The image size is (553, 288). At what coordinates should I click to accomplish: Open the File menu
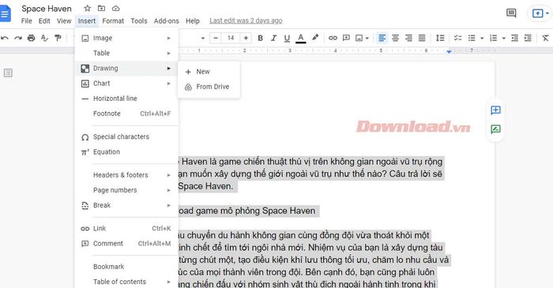26,21
